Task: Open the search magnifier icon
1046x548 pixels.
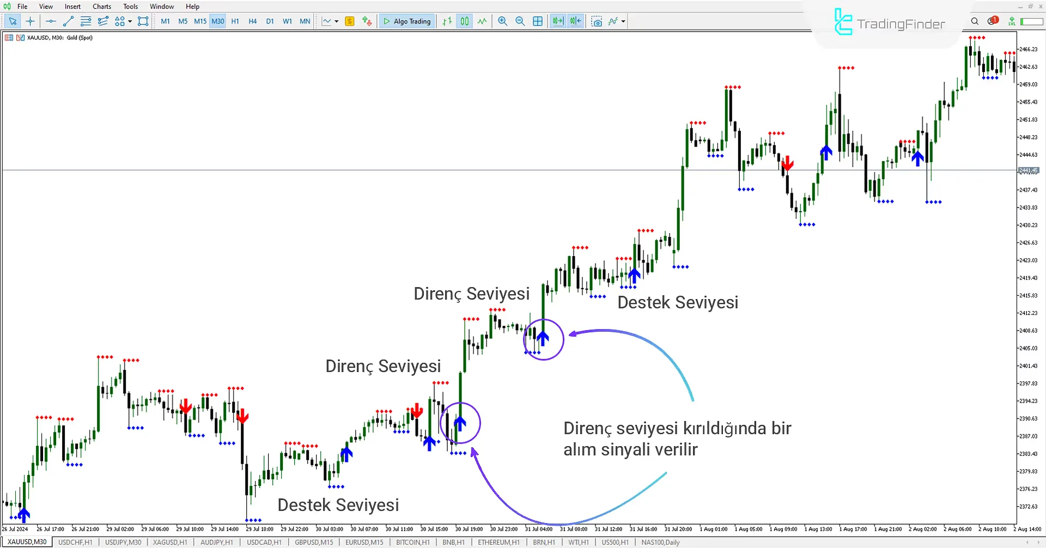Action: click(975, 21)
